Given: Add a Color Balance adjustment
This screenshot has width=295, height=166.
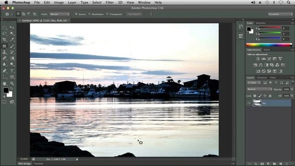Looking at the screenshot, I should click(x=261, y=65).
